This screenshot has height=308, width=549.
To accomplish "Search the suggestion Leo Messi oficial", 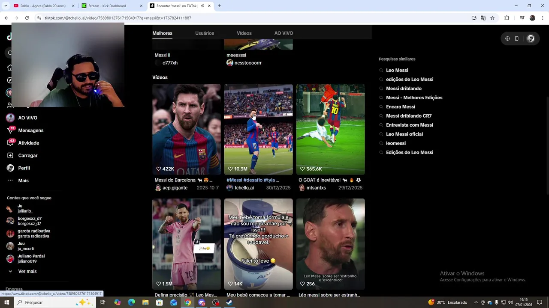I will tap(404, 134).
